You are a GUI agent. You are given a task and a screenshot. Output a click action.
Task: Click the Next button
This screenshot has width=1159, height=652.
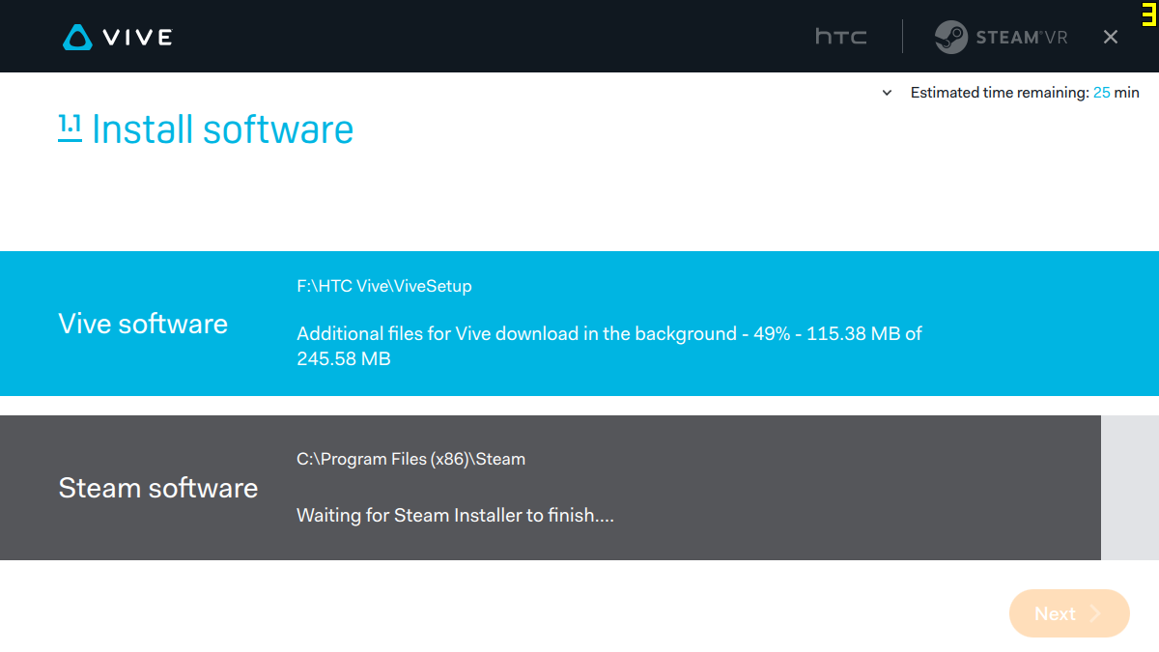(1069, 613)
